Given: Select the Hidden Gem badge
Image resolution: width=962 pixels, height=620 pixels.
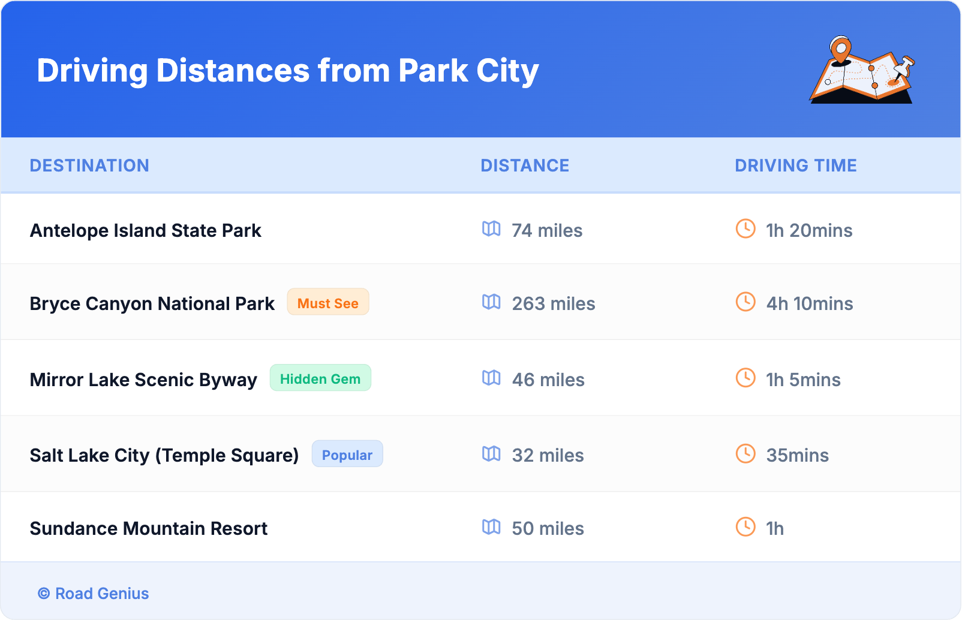Looking at the screenshot, I should [x=320, y=378].
